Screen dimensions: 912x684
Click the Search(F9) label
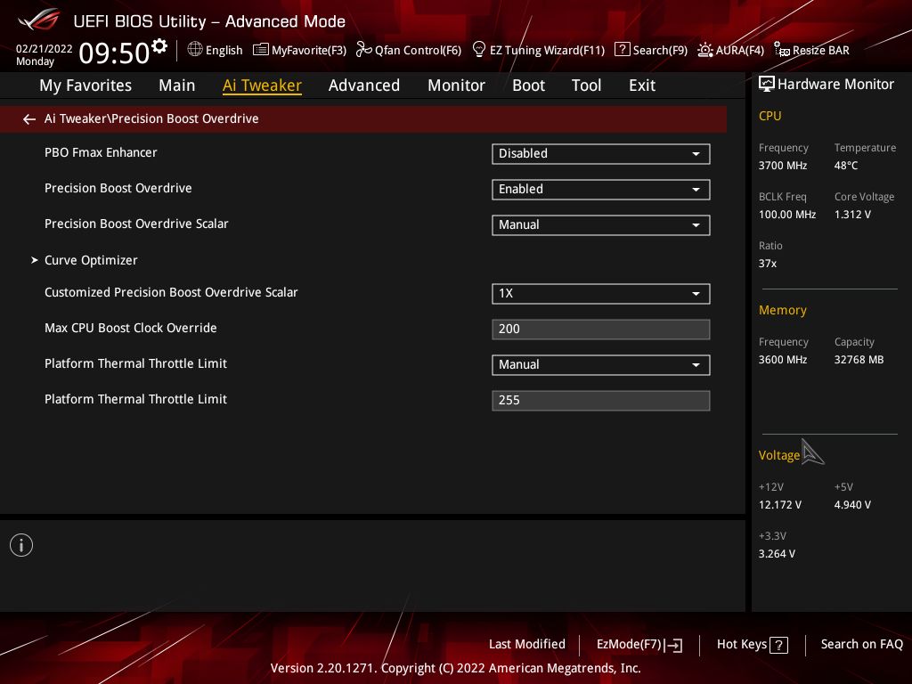coord(660,51)
